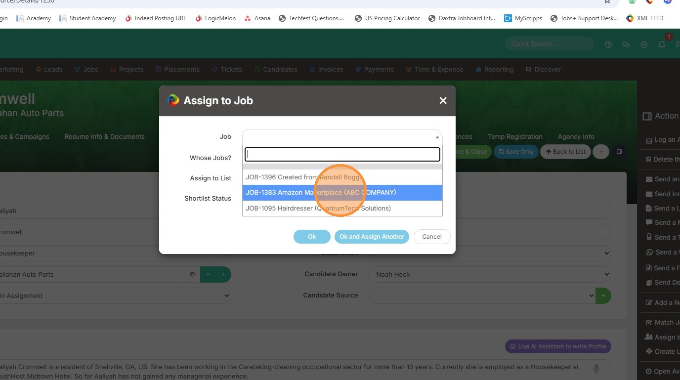Screen dimensions: 680x380
Task: Open the help question mark icon
Action: (x=608, y=44)
